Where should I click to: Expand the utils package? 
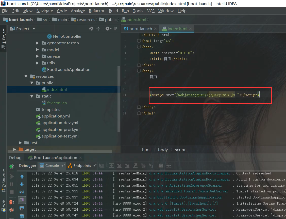tap(37, 63)
